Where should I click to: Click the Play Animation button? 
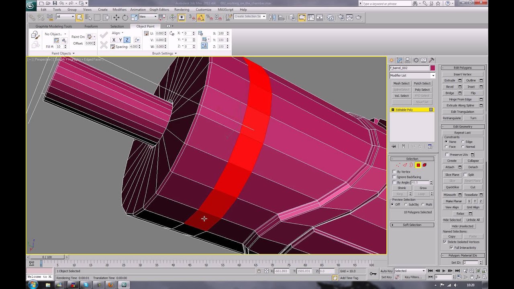tap(444, 271)
